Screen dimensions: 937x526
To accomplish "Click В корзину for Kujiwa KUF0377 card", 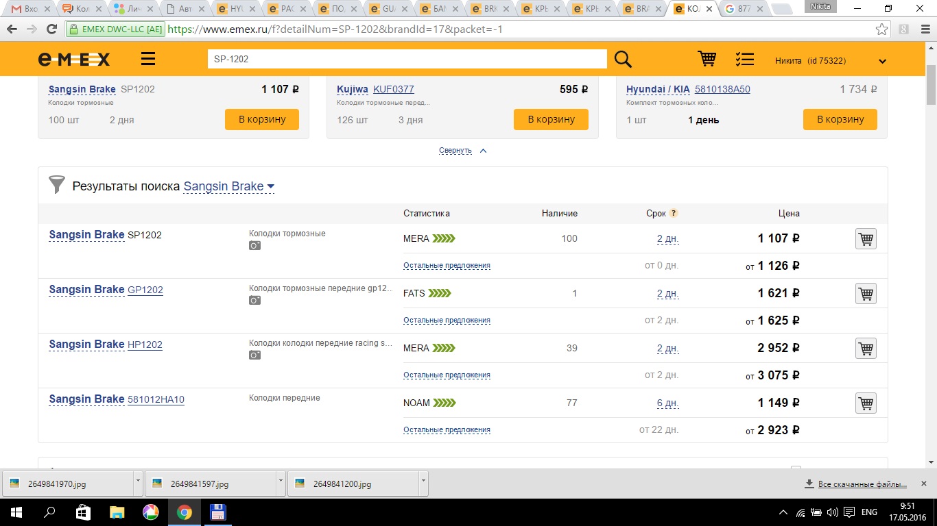I will tap(551, 119).
